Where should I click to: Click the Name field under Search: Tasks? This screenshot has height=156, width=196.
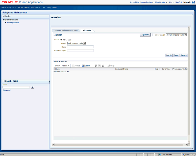16,87
